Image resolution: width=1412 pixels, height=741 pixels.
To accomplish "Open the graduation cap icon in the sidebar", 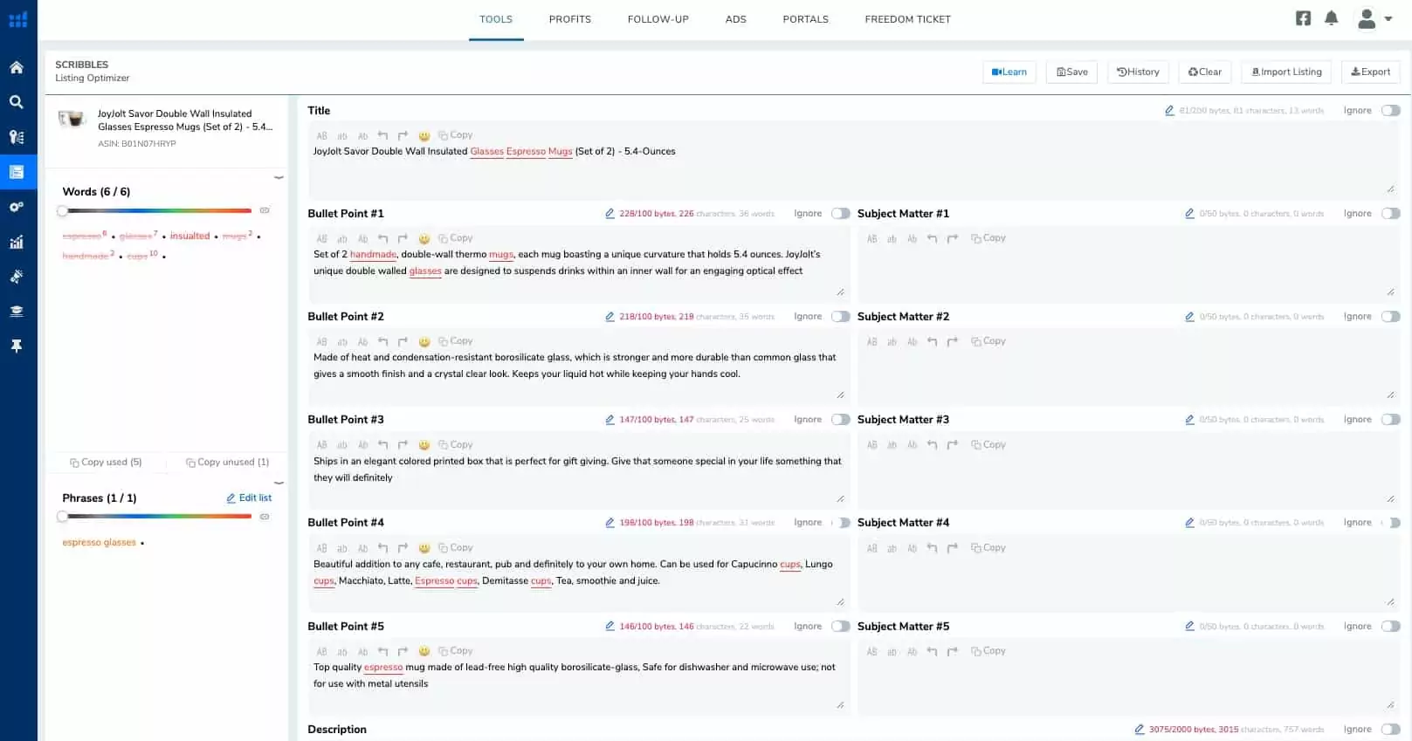I will click(17, 312).
